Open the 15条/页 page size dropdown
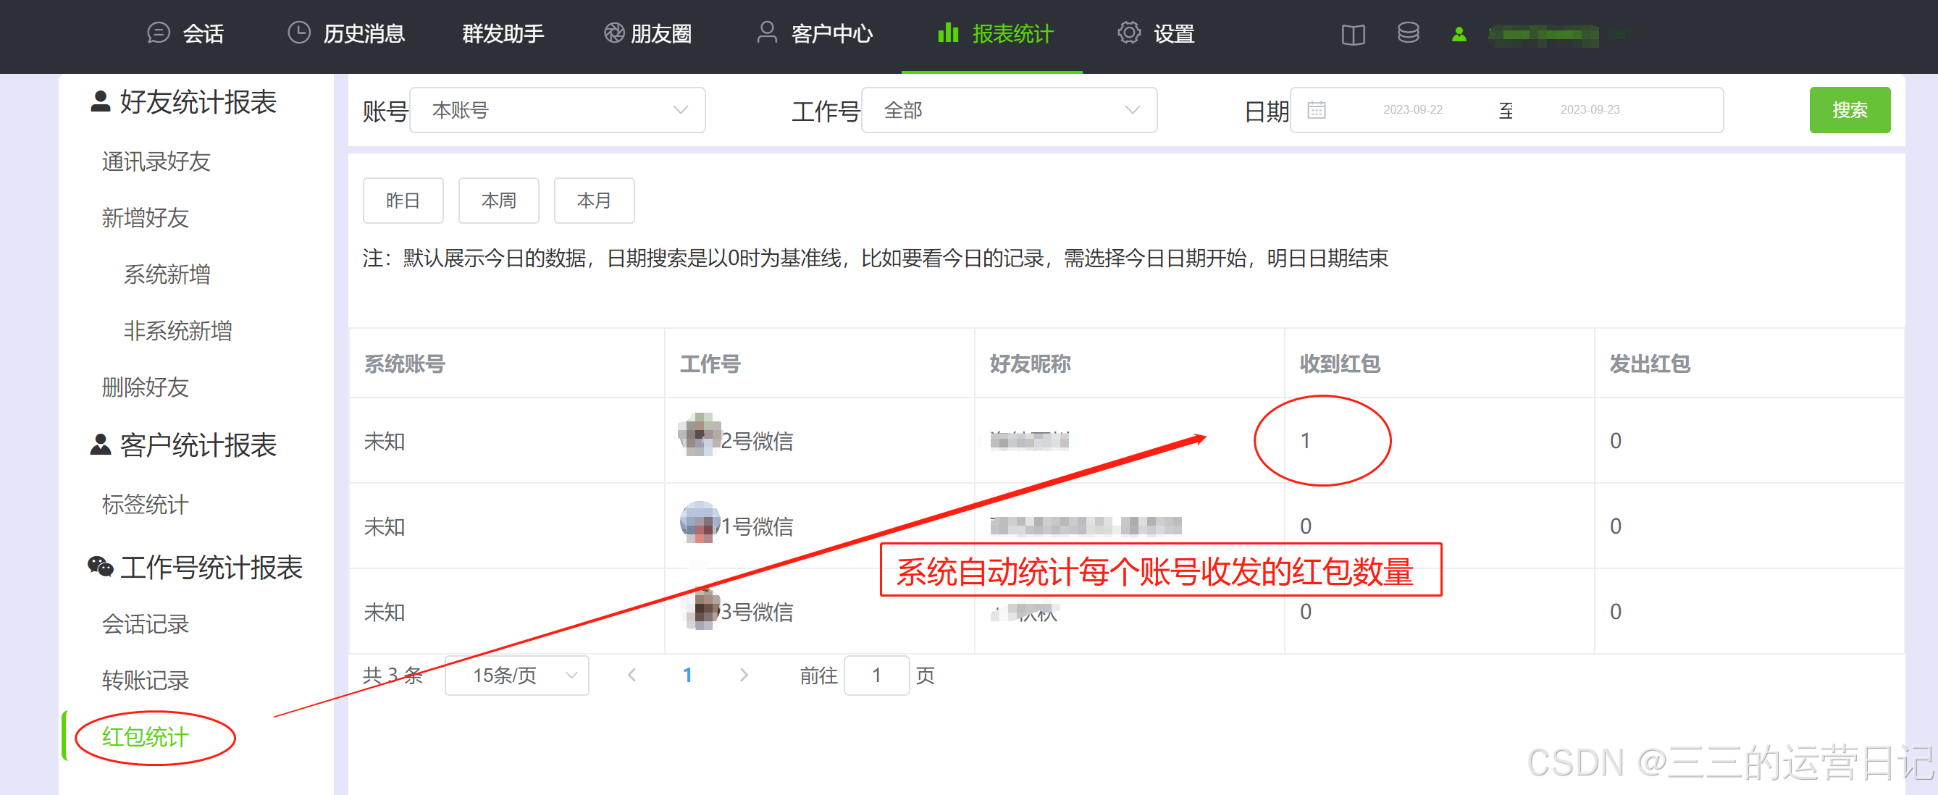This screenshot has width=1938, height=795. click(x=517, y=676)
